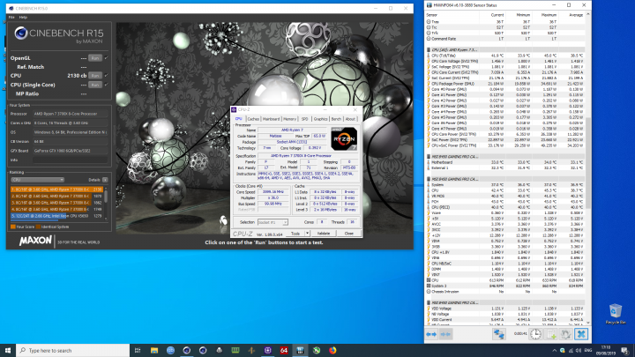Open File Explorer from the taskbar
Screen dimensions: 635x357
[x=153, y=351]
